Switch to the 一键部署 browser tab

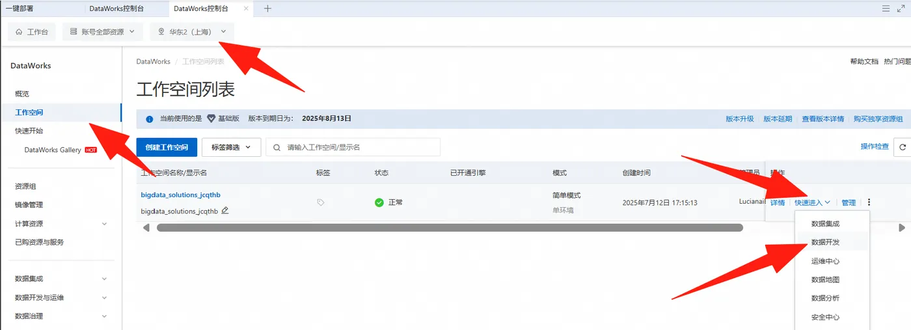(x=20, y=8)
